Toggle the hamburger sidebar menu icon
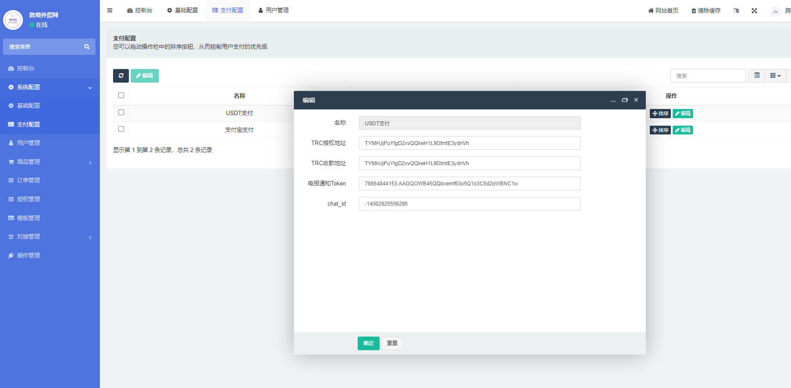This screenshot has width=791, height=388. tap(110, 11)
